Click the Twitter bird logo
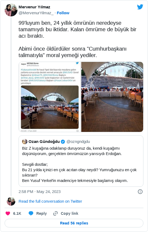 (140, 7)
